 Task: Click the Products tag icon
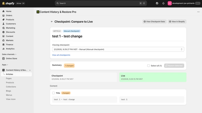tap(4, 20)
